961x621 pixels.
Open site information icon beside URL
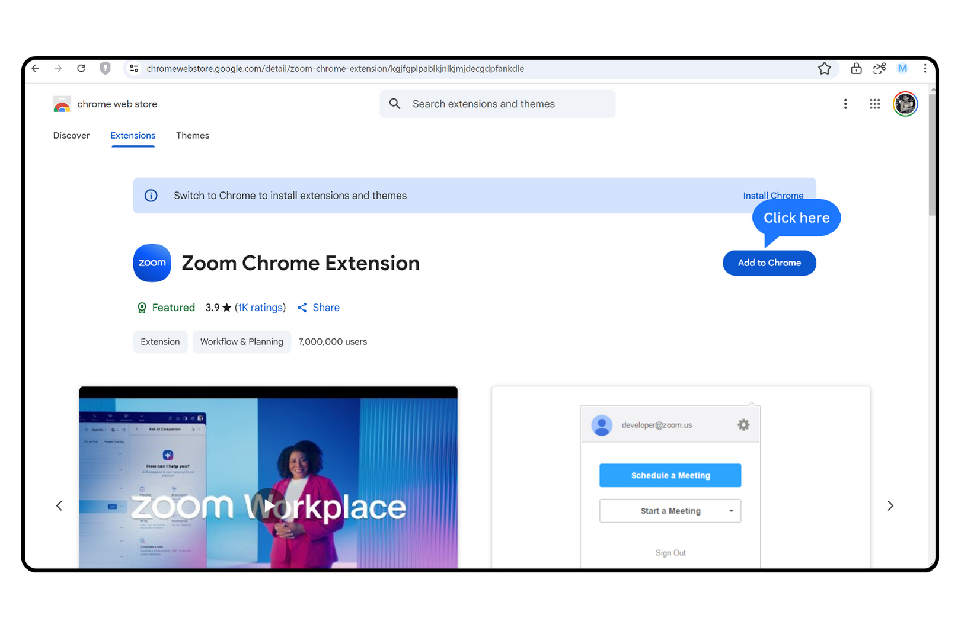point(134,68)
